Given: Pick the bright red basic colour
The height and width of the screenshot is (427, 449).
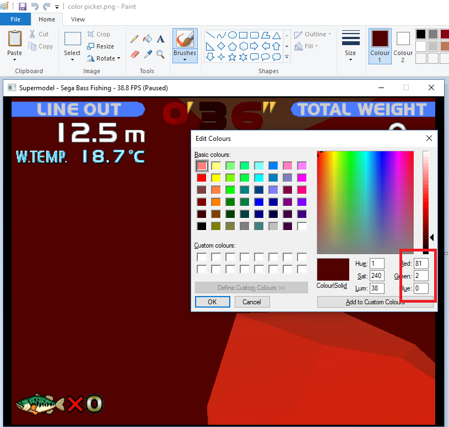Looking at the screenshot, I should coord(202,178).
